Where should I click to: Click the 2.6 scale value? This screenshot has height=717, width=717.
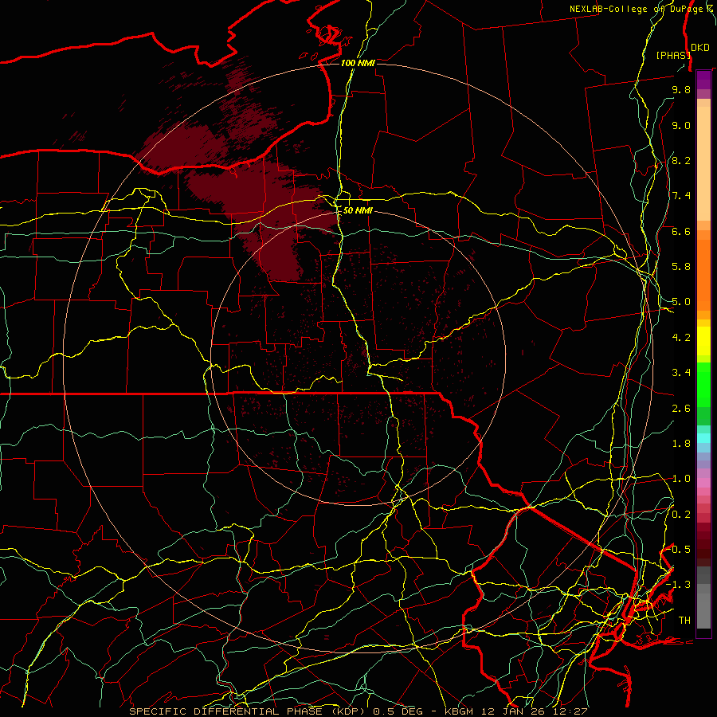click(x=681, y=409)
